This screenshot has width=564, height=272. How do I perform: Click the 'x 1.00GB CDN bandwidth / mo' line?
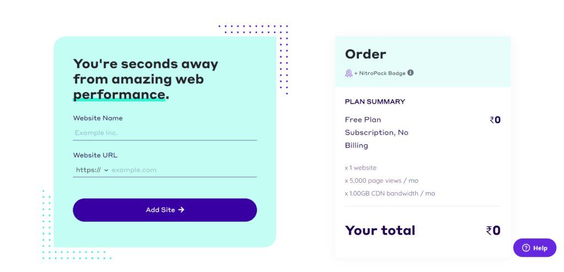tap(390, 194)
